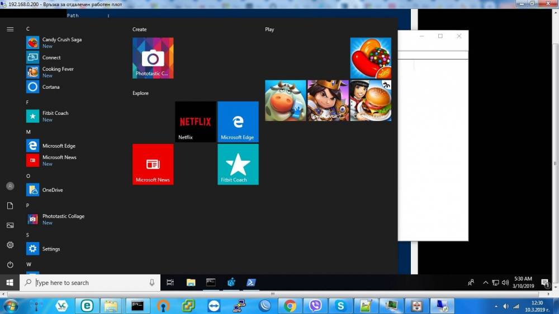
Task: Open Pictures from the Start sidebar
Action: [x=10, y=225]
